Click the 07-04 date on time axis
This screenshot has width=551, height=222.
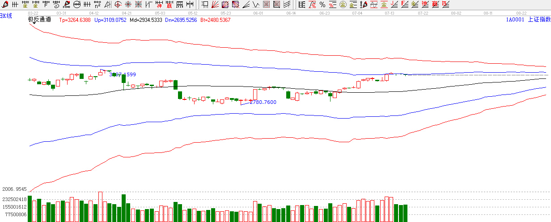point(357,13)
